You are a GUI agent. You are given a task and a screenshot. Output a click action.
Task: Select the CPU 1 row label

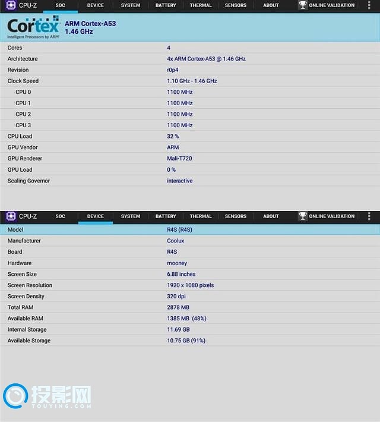(x=23, y=103)
